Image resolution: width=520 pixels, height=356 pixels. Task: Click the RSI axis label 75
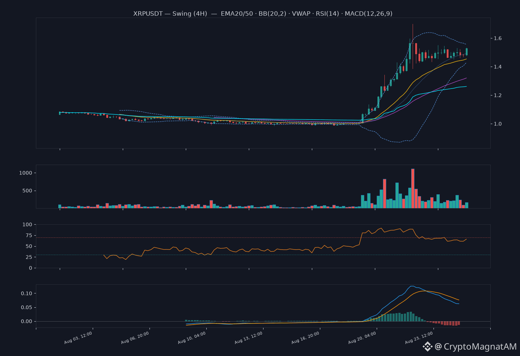pyautogui.click(x=29, y=235)
